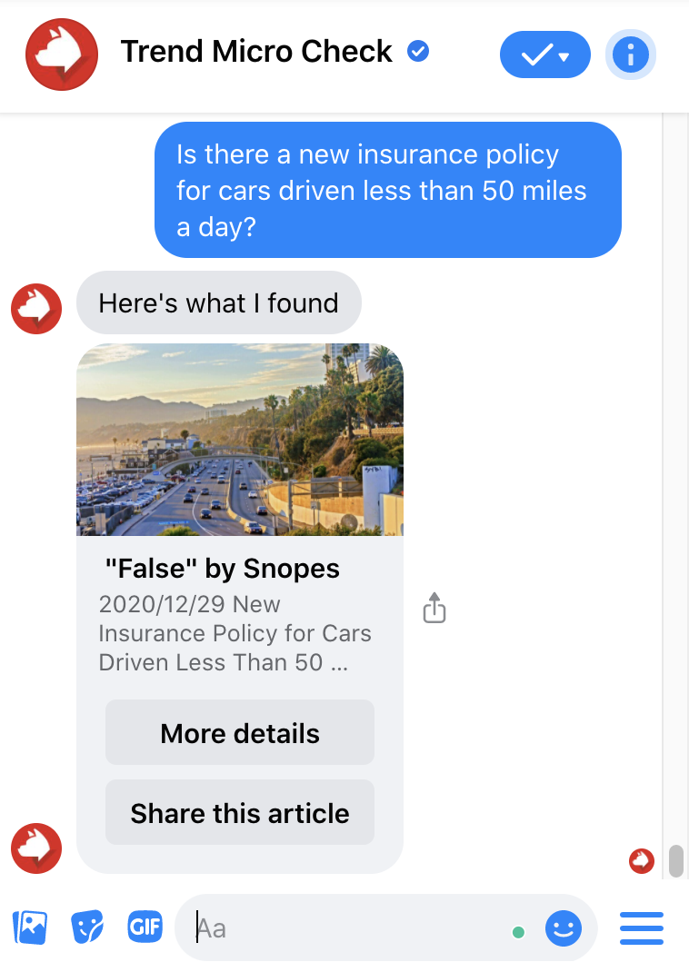Click the blue verified badge
Viewport: 689px width, 972px height.
pos(418,52)
